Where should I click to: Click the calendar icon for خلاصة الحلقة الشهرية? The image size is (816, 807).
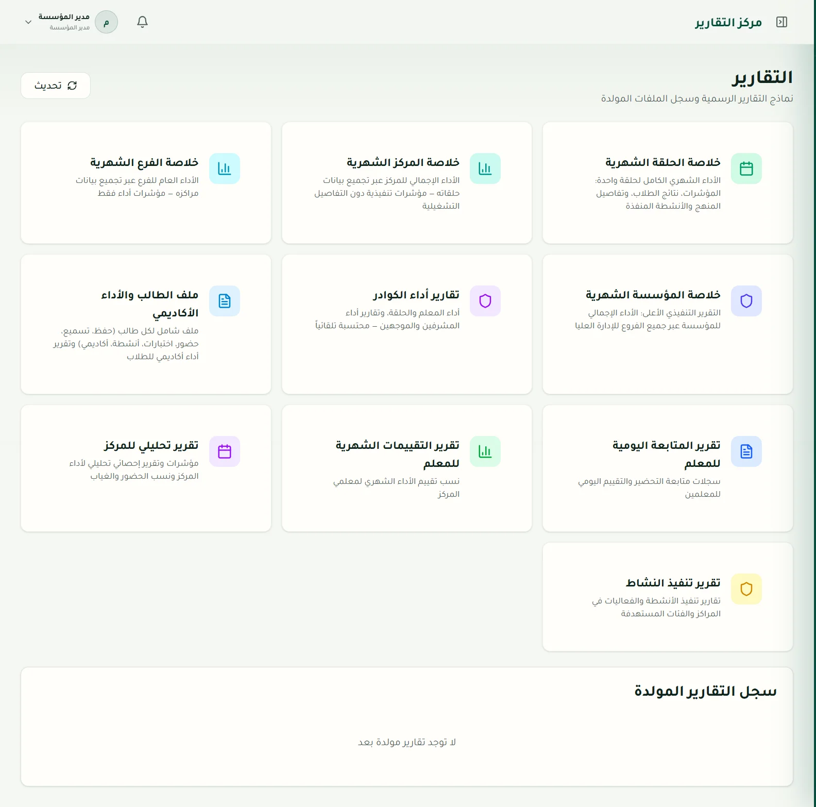point(746,169)
